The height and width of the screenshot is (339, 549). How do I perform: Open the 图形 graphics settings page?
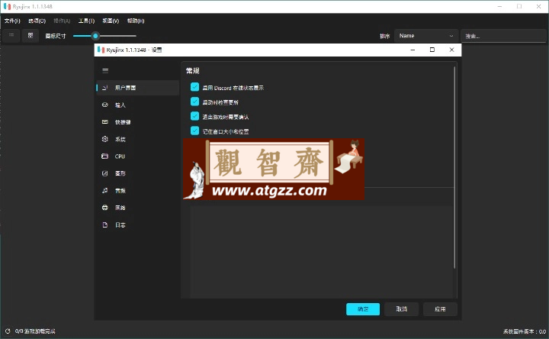(137, 173)
